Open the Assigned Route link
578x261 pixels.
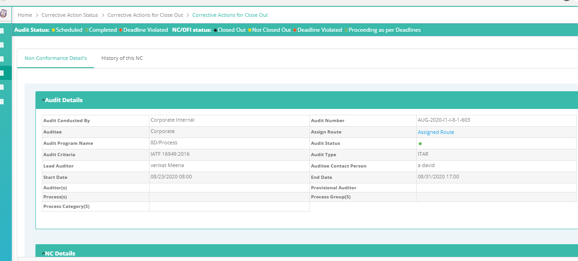[x=436, y=132]
